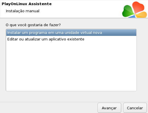The width and height of the screenshot is (148, 113).
Task: Click the blue leaf of the logo
Action: (x=132, y=17)
